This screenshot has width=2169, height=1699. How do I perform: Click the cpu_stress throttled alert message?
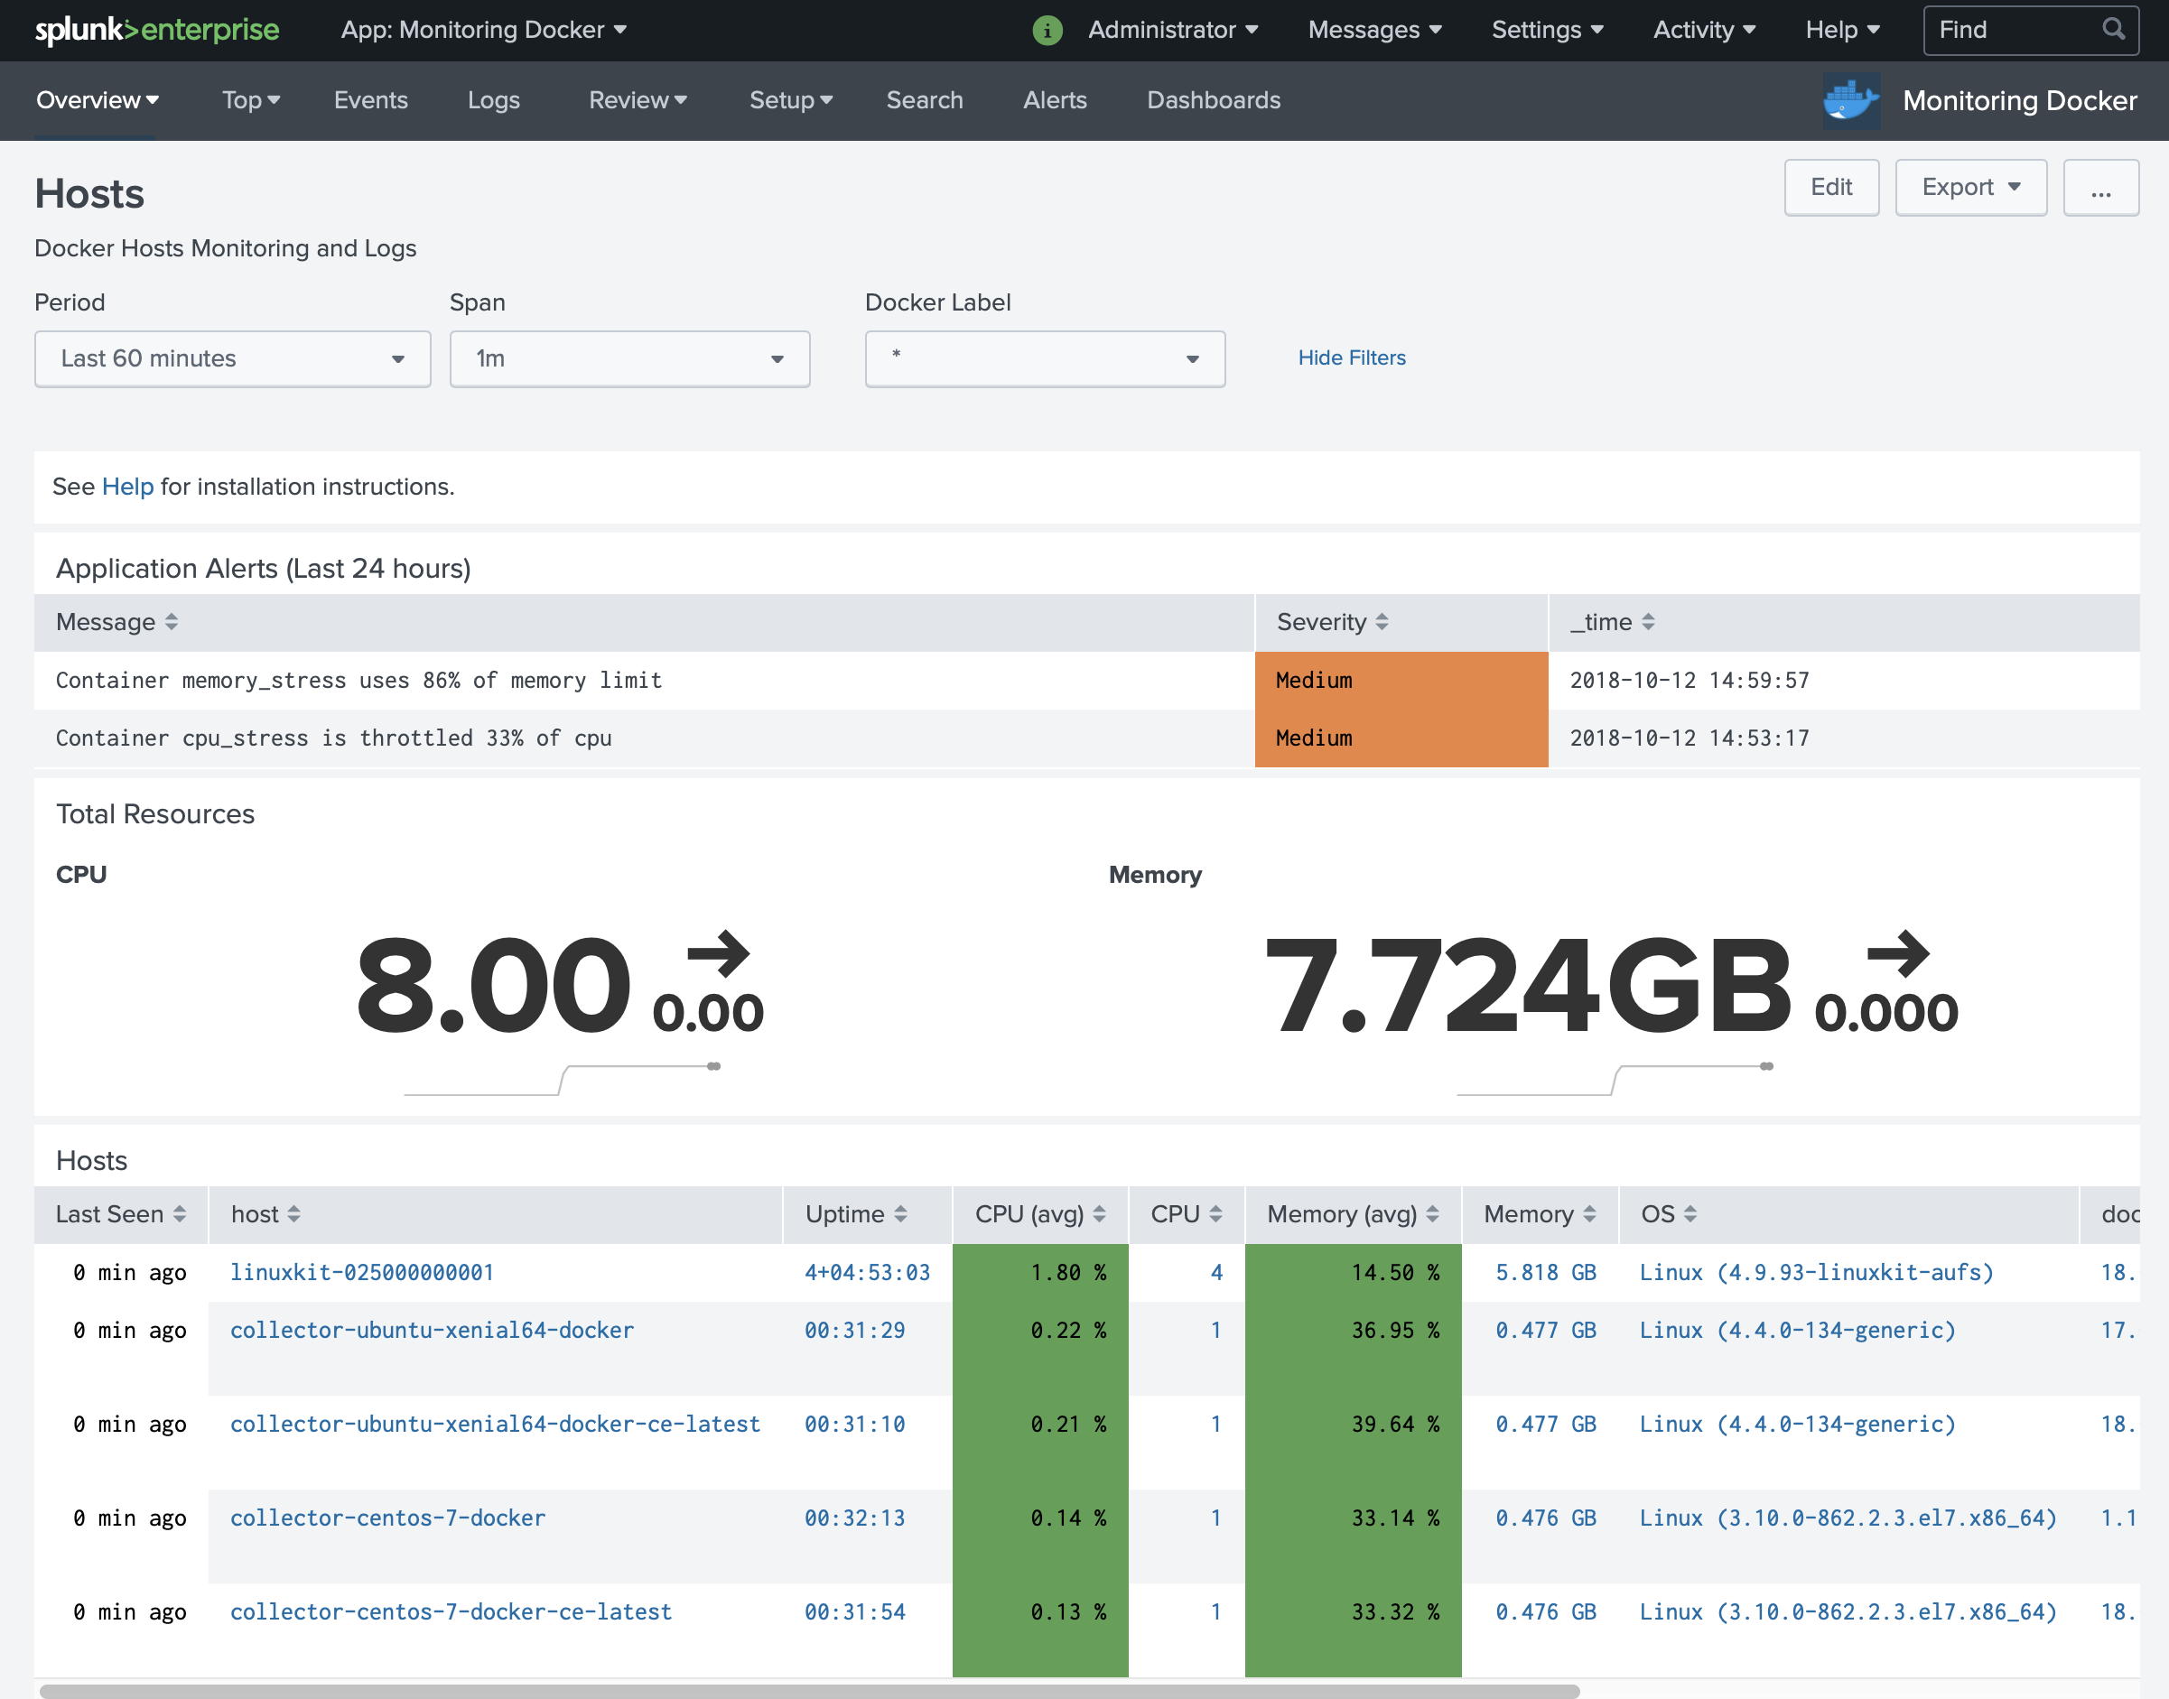(333, 739)
